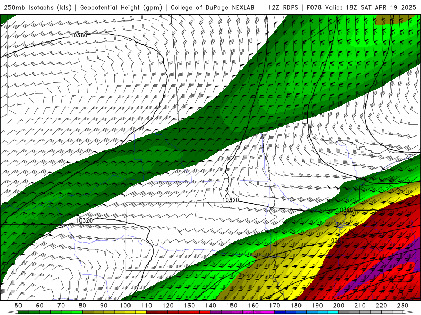Click the 10380 contour label beside dark red region
The width and height of the screenshot is (421, 315).
pos(336,240)
